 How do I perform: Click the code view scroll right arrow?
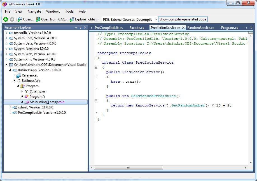246,168
